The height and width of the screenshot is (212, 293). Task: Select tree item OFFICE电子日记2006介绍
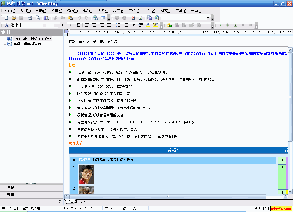coord(32,39)
